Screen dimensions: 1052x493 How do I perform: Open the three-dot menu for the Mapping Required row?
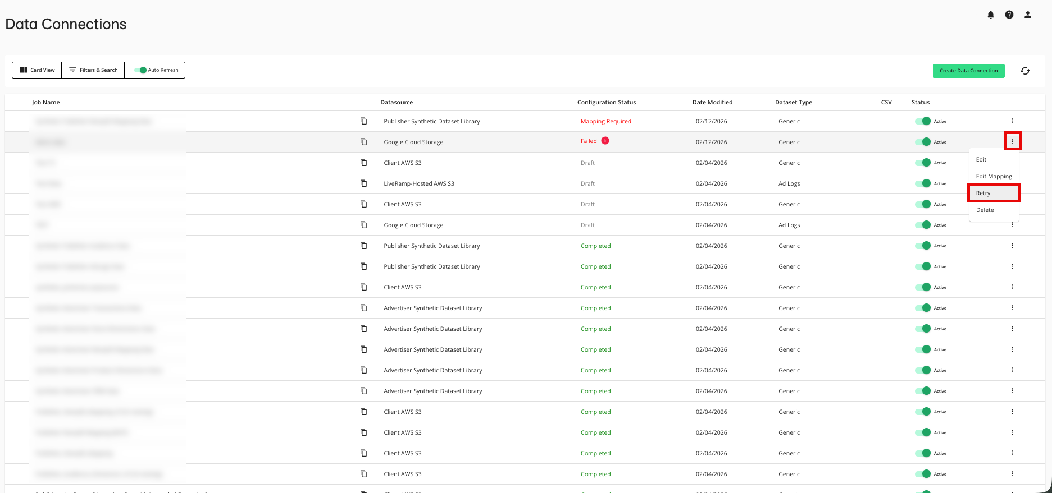(x=1013, y=121)
